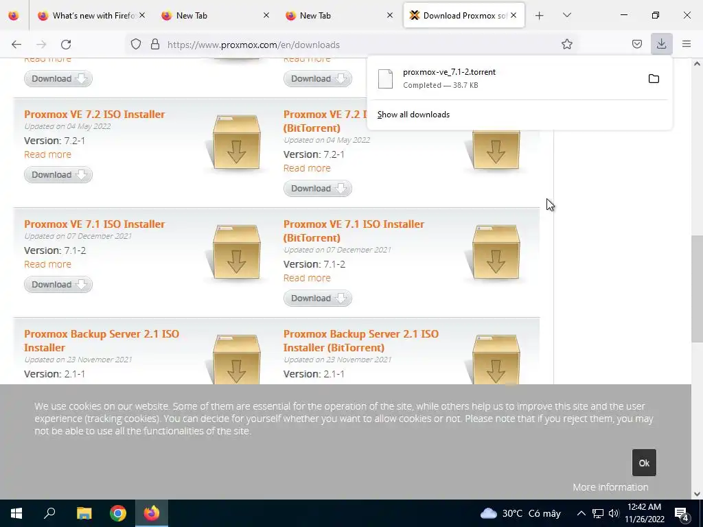Open the volume speaker tray icon
Screen dimensions: 703x527
[x=613, y=513]
